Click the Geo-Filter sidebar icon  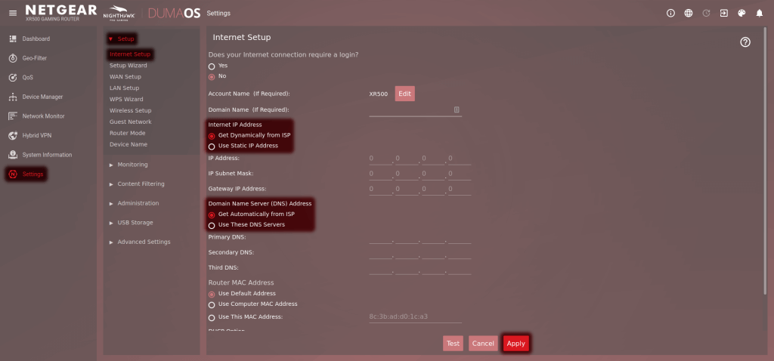(x=14, y=58)
